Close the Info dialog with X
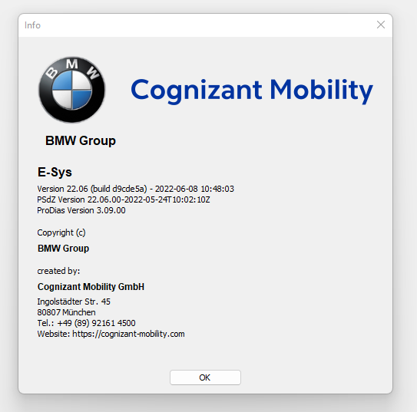Image resolution: width=417 pixels, height=412 pixels. point(381,25)
